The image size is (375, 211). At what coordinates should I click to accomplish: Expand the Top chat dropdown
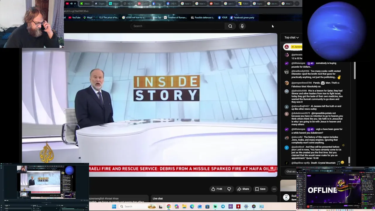(x=292, y=38)
